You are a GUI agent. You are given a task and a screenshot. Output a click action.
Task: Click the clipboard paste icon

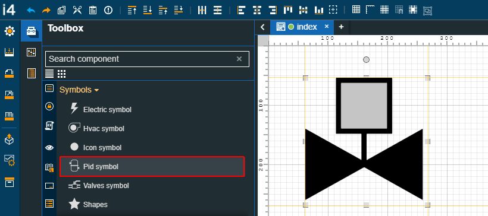click(93, 10)
